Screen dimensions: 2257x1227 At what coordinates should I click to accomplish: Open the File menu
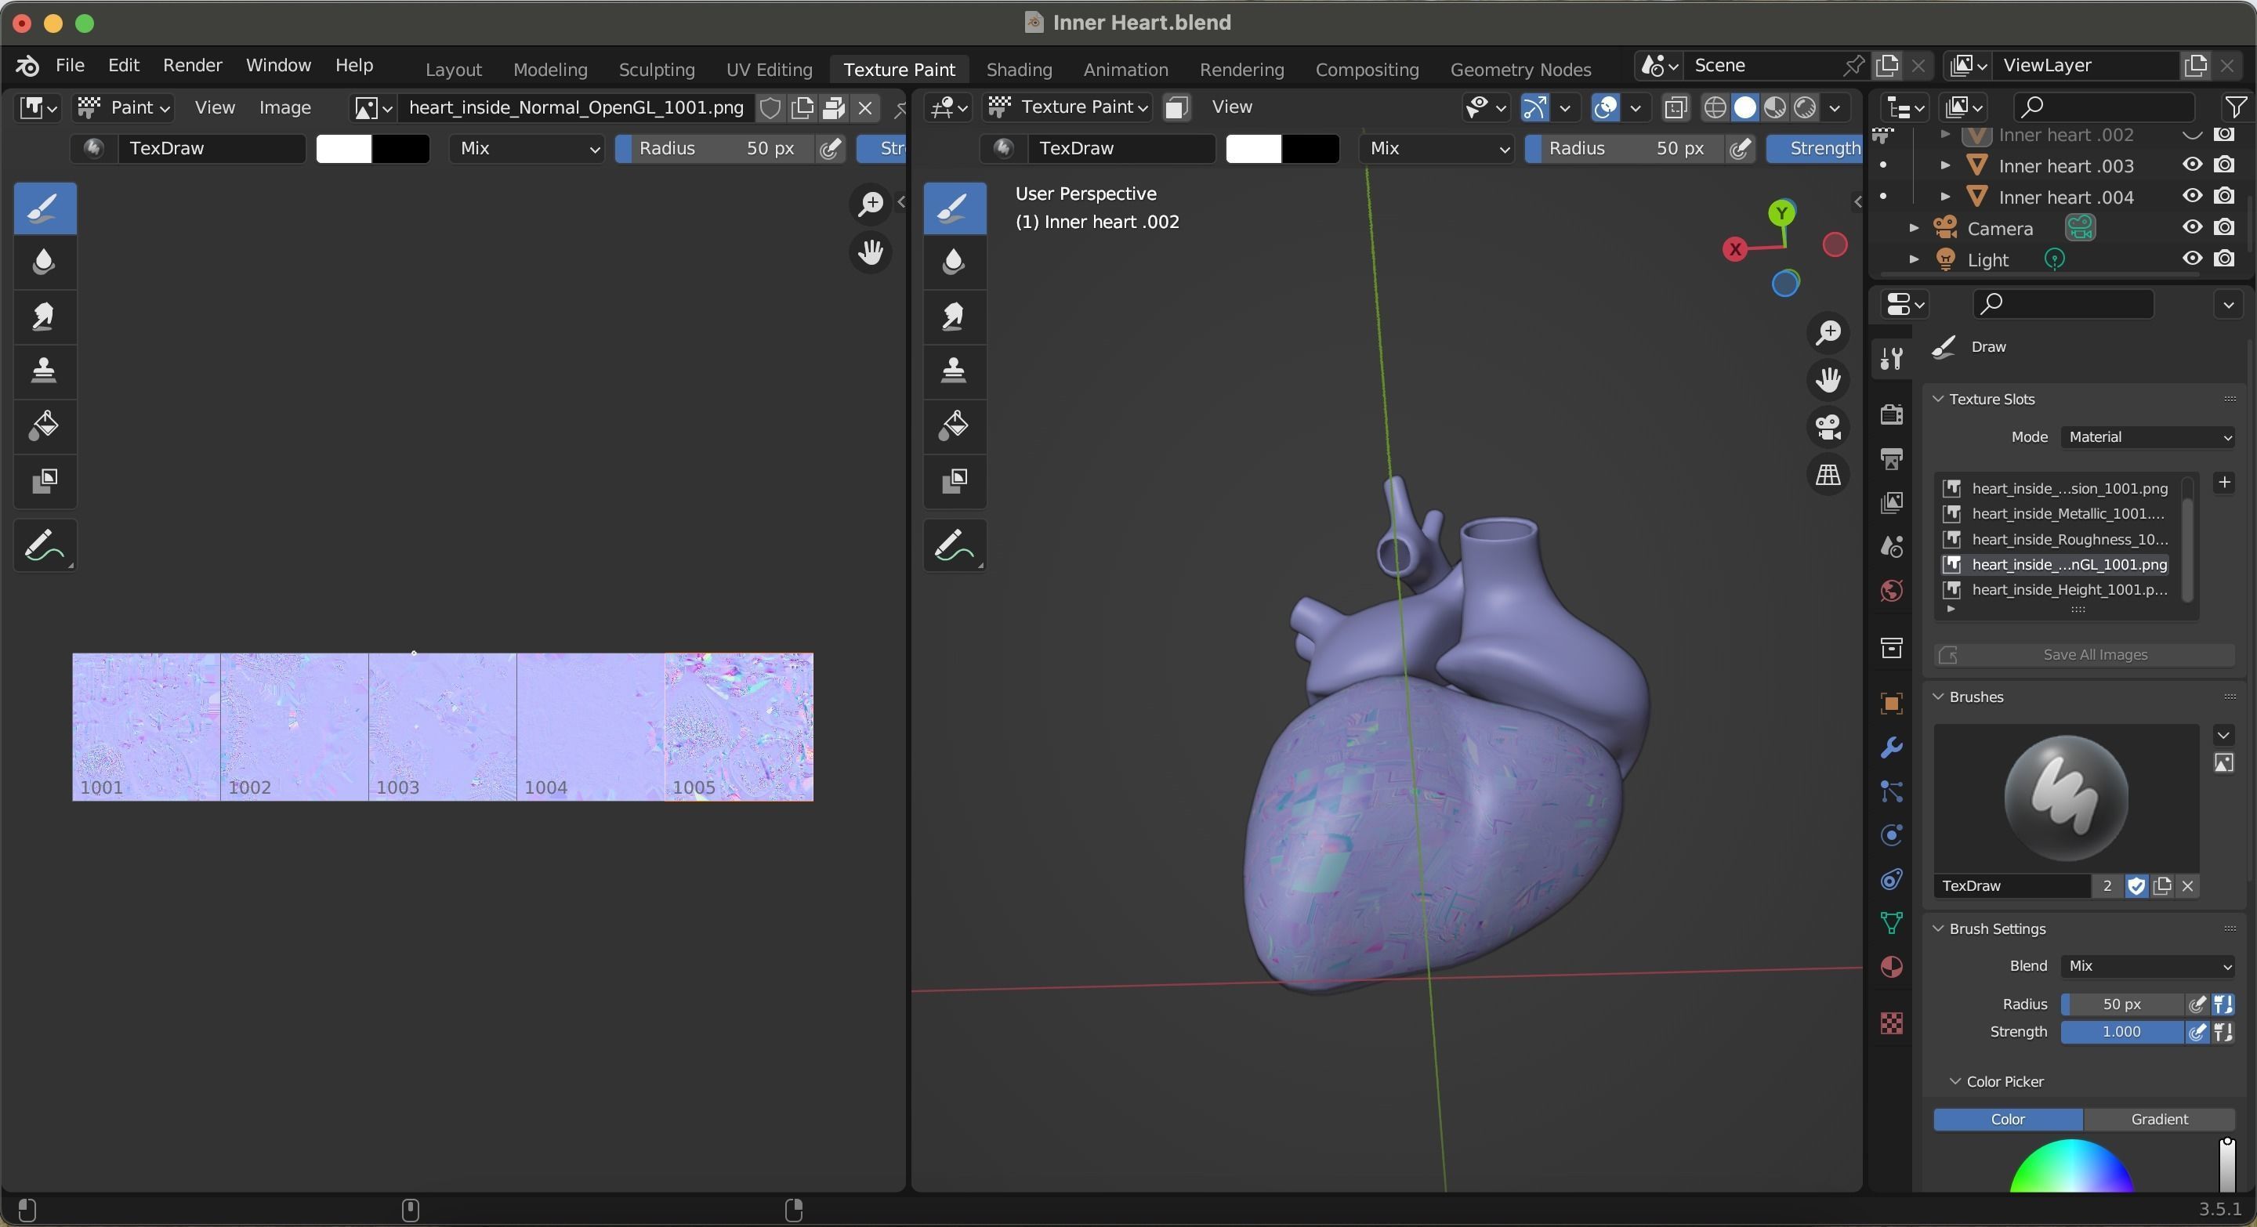click(x=70, y=66)
